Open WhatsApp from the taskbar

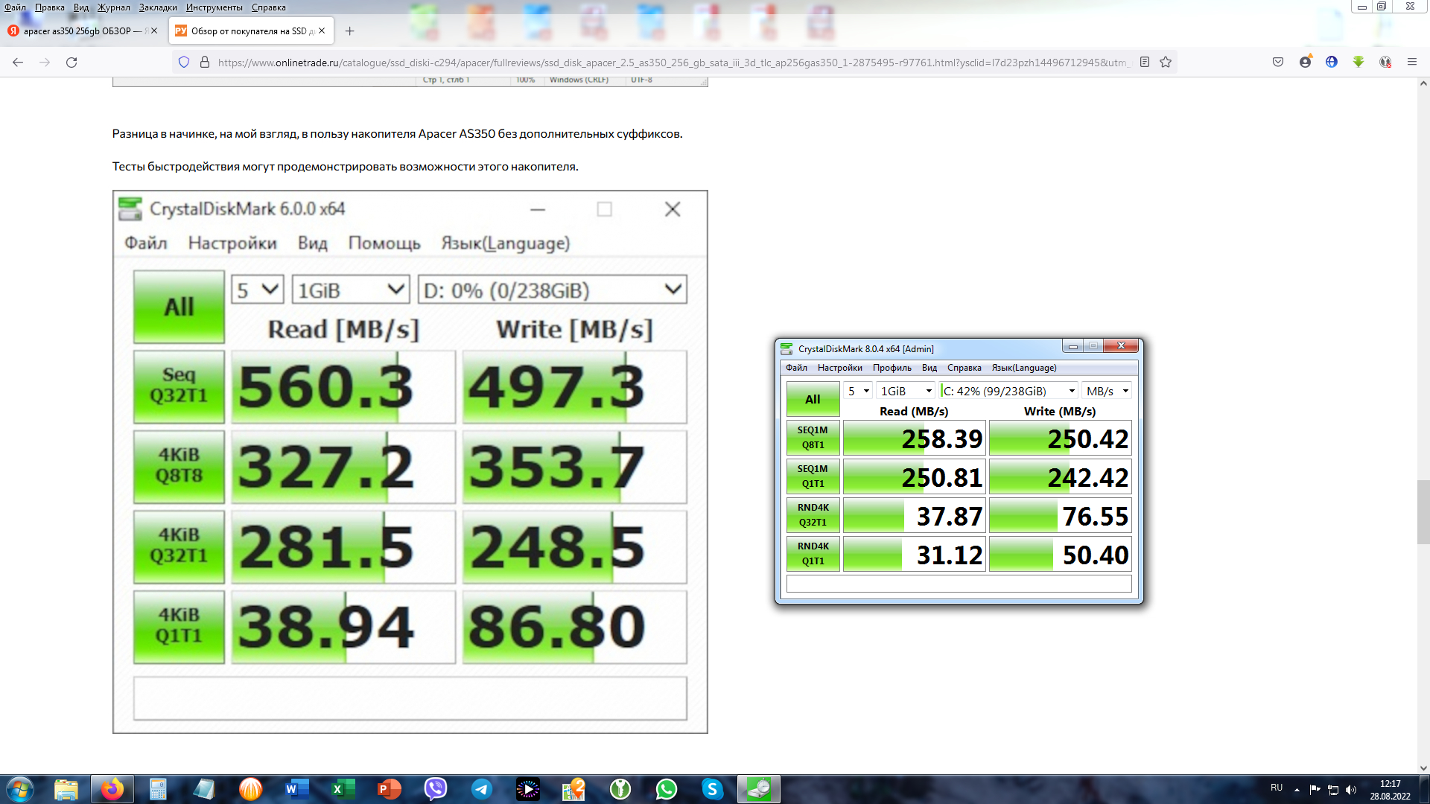pos(666,789)
